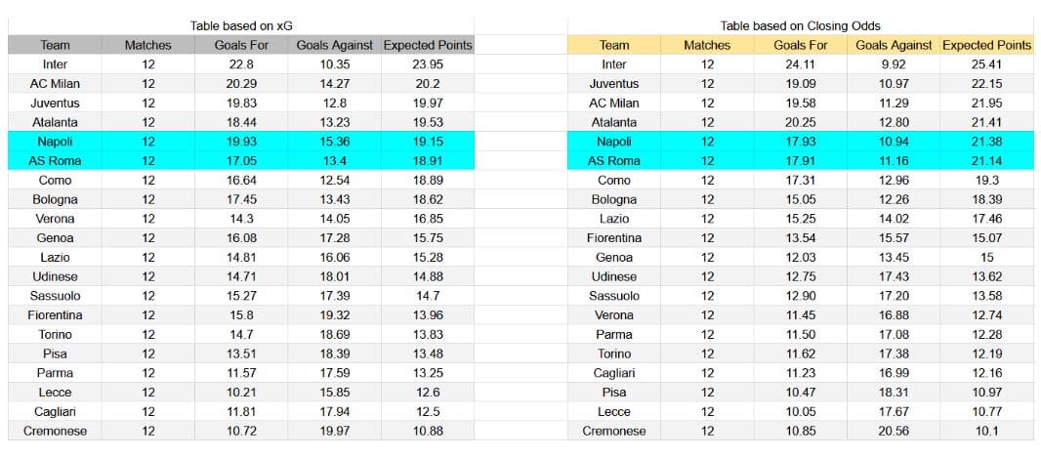Click the 'Table based on Closing Odds' title
The height and width of the screenshot is (458, 1041).
(800, 26)
